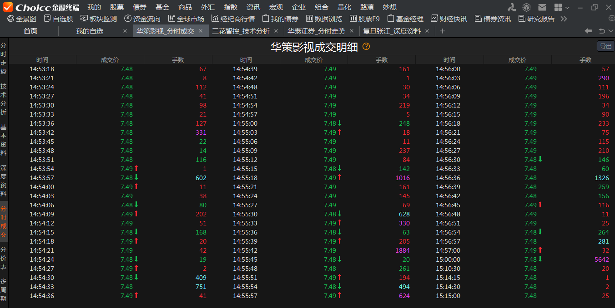Screen dimensions: 615x308
Task: Open 股票F9 toolbar item
Action: [x=364, y=19]
